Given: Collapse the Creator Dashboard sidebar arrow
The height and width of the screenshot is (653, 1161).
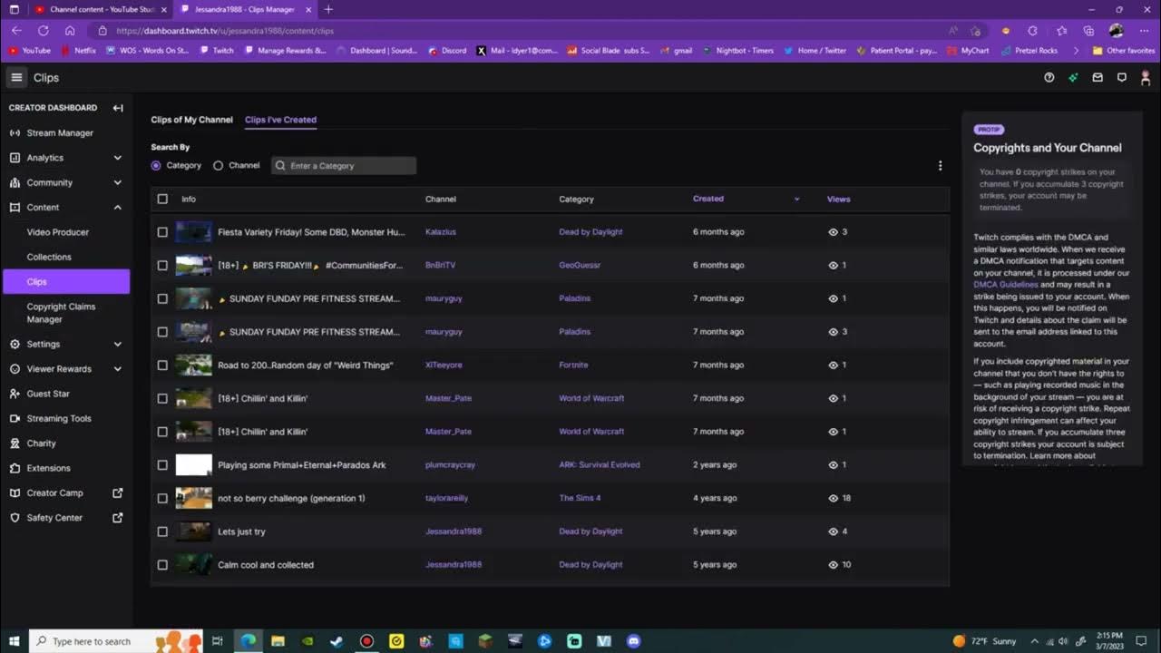Looking at the screenshot, I should pos(118,108).
